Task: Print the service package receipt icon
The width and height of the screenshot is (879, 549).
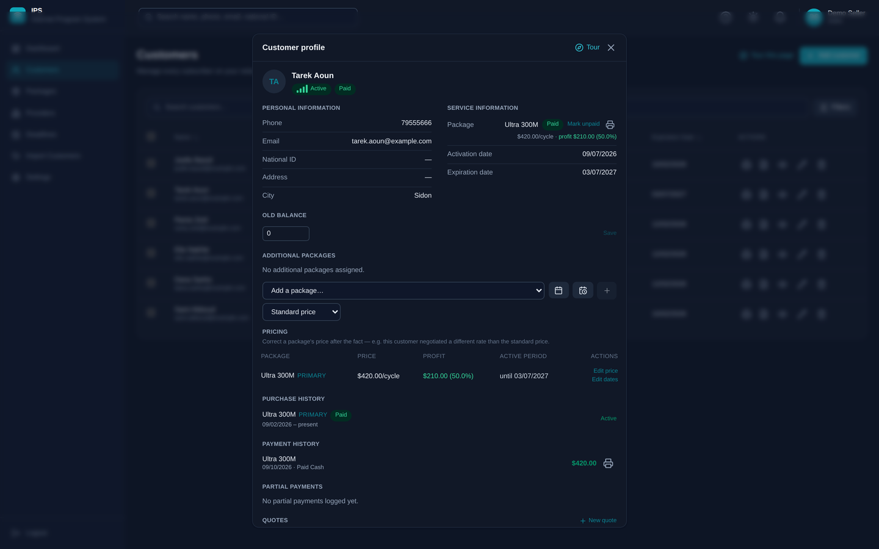Action: (x=610, y=124)
